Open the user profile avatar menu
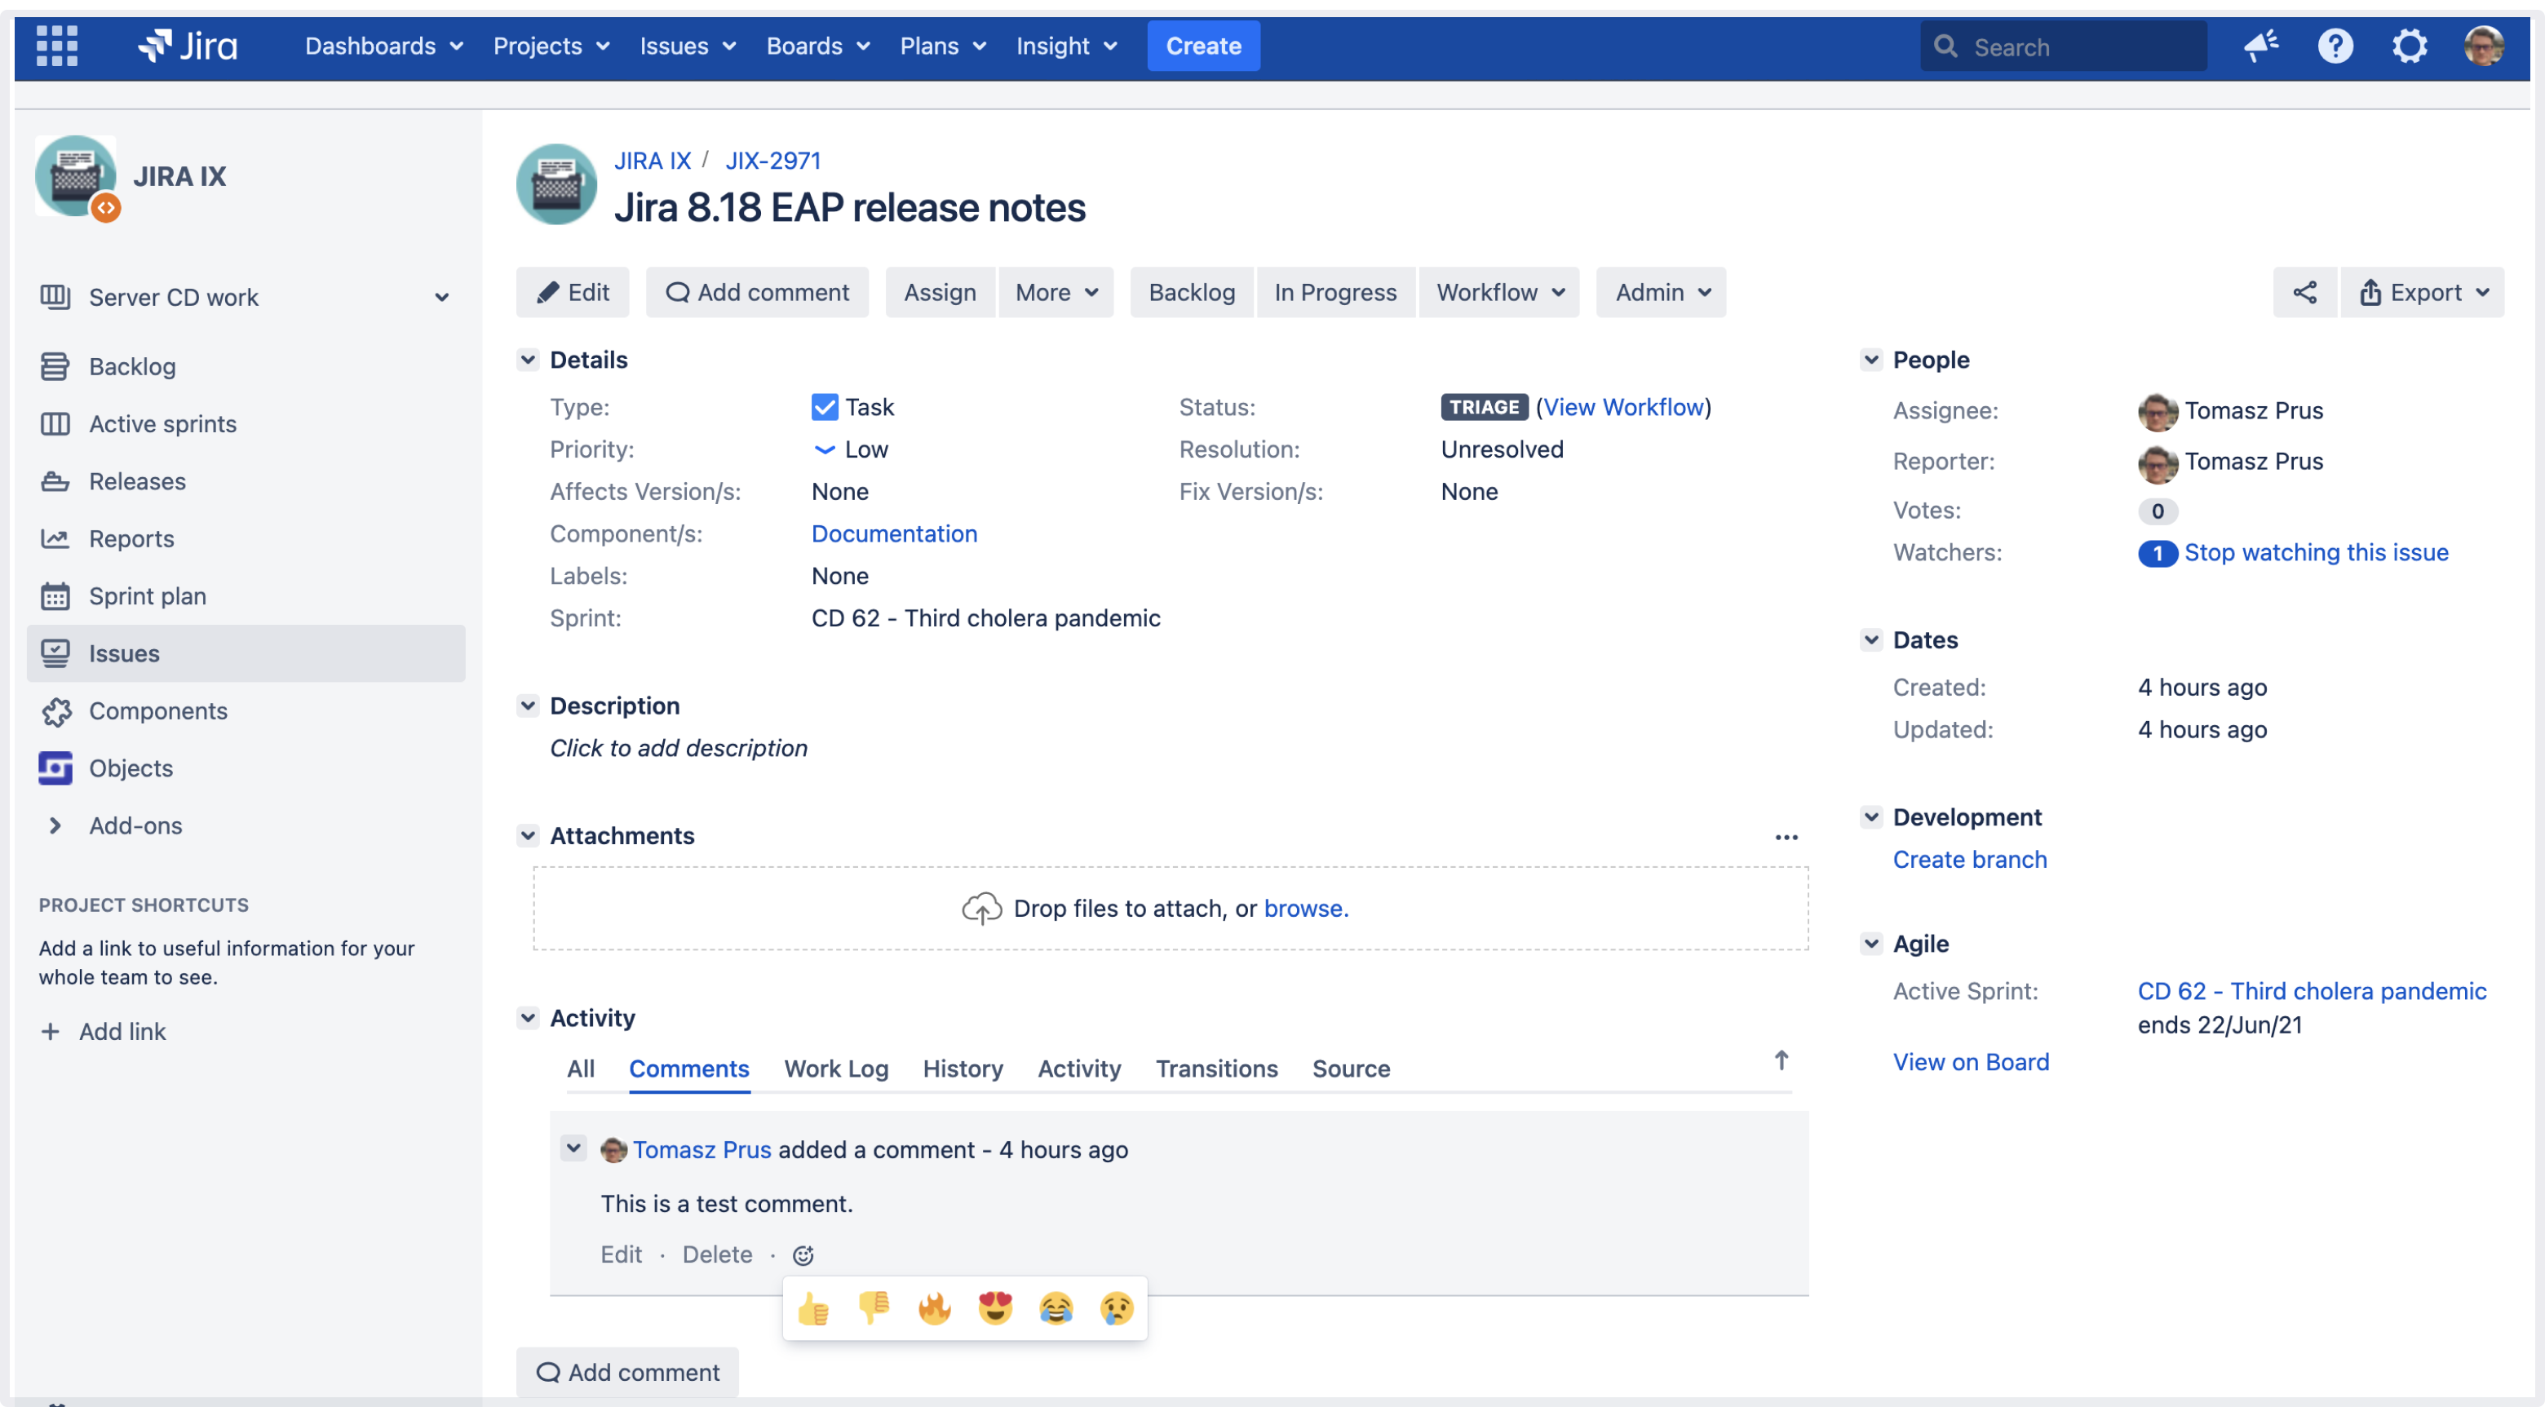 tap(2483, 46)
